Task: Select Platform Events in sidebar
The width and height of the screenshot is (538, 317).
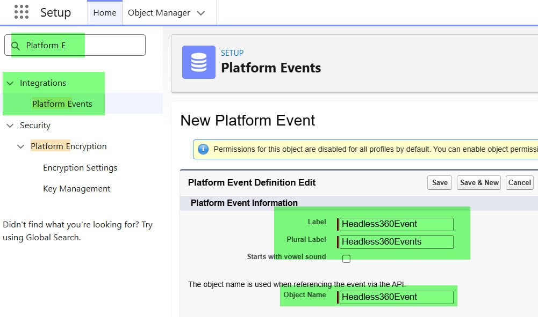Action: tap(62, 104)
